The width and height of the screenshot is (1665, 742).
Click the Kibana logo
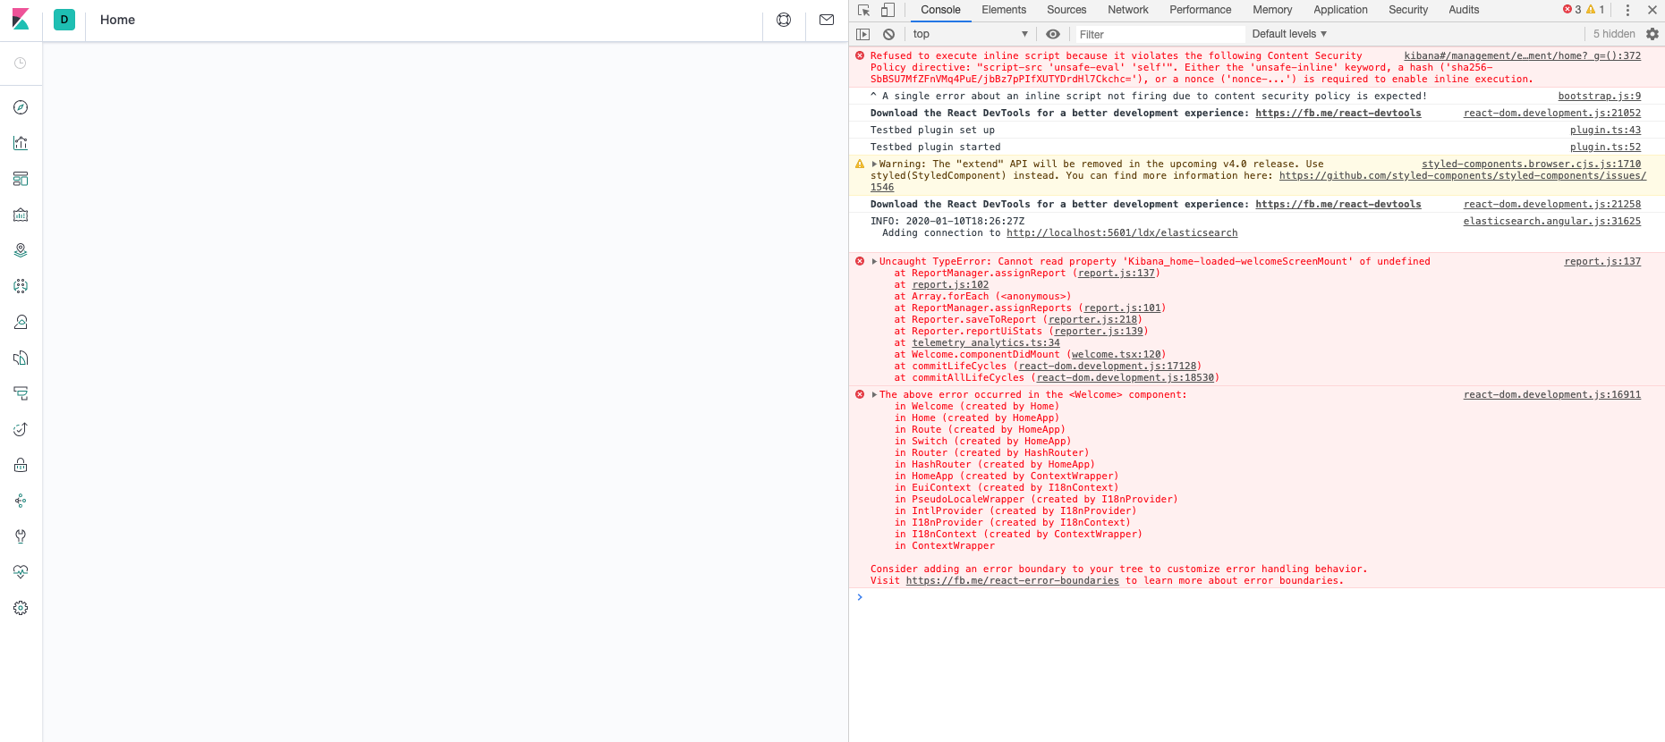(21, 20)
